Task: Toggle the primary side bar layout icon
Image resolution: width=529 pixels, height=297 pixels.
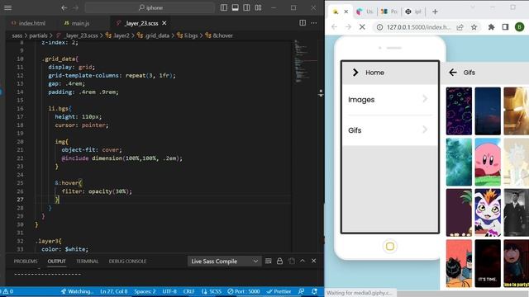Action: (224, 7)
